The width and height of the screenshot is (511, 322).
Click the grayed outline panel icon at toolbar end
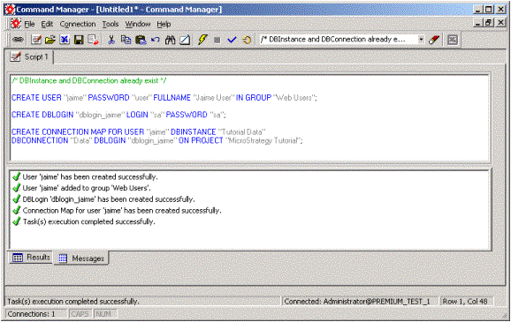tap(453, 40)
